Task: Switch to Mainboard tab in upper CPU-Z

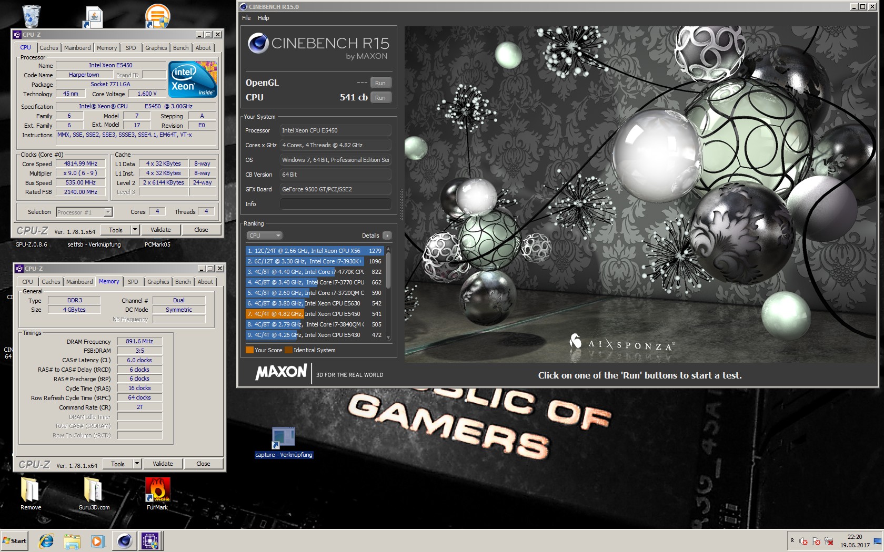Action: tap(77, 48)
